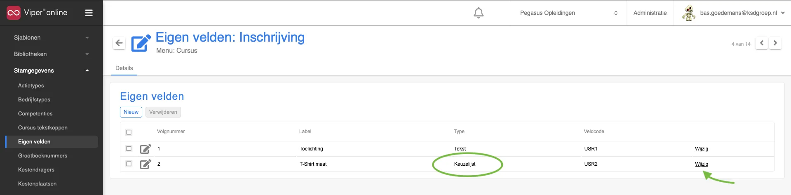Viewport: 791px width, 195px height.
Task: Expand the Bibliotheken menu
Action: point(52,54)
